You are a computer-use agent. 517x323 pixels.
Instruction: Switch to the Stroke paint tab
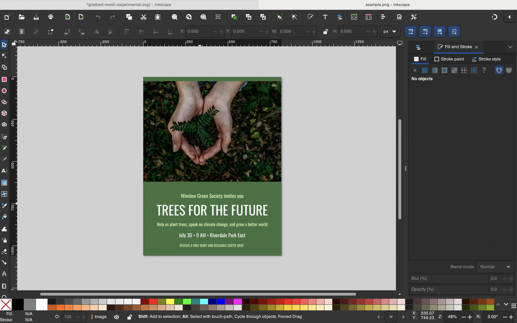(x=449, y=59)
